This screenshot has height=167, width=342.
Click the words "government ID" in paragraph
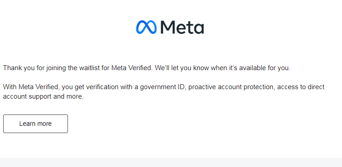(x=163, y=87)
